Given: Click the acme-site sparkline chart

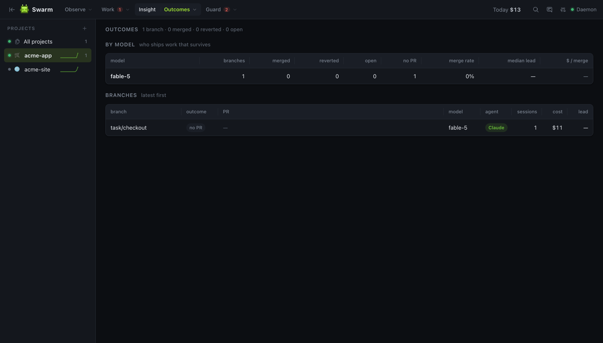Looking at the screenshot, I should tap(69, 69).
